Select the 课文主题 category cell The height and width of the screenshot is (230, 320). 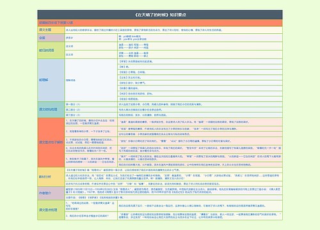[51, 30]
